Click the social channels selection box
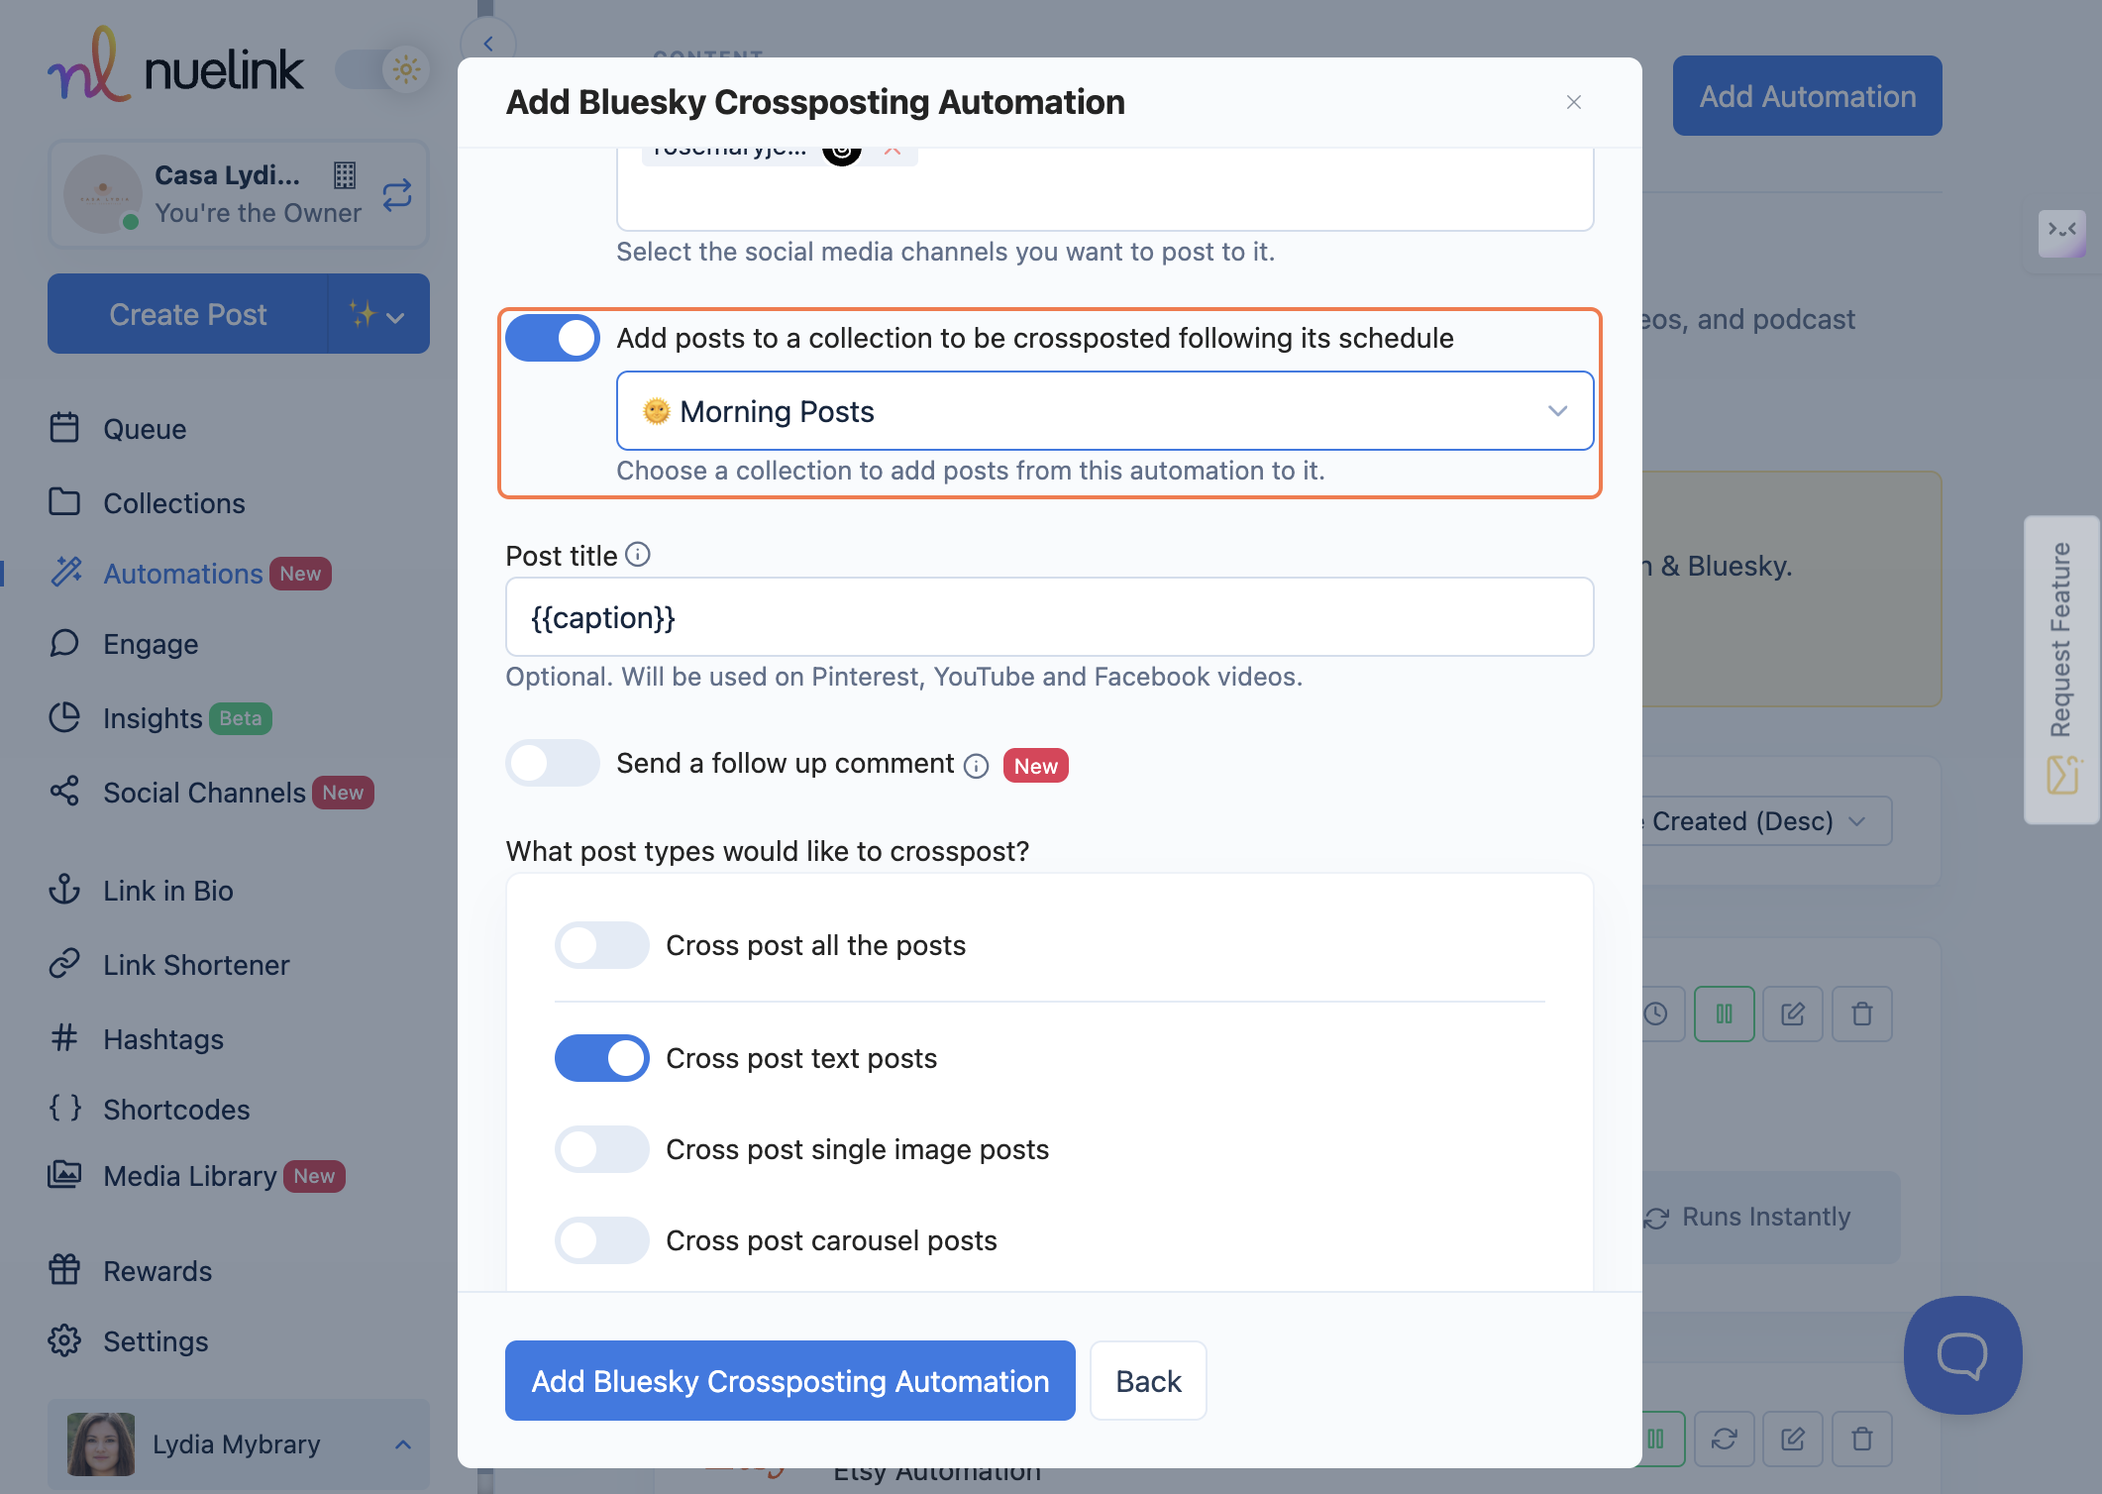The height and width of the screenshot is (1494, 2102). pos(1104,188)
